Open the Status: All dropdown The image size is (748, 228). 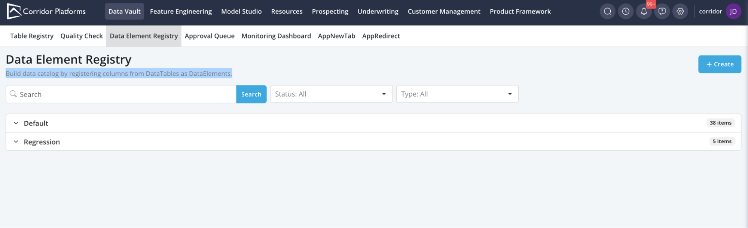[x=331, y=94]
